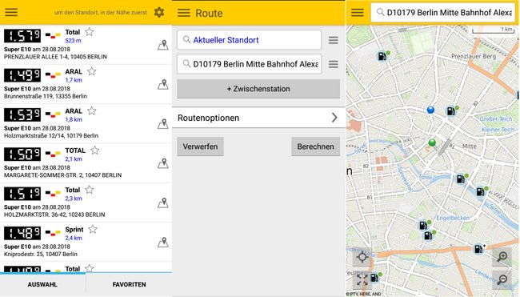Viewport: 520px width, 297px height.
Task: Show Holzmarktstr. 36-42 station on map
Action: (x=163, y=203)
